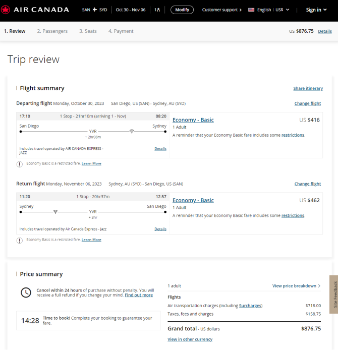Image resolution: width=338 pixels, height=350 pixels.
Task: Expand View price breakdown
Action: click(296, 286)
